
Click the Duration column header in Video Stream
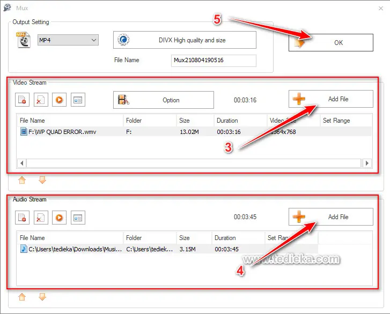click(240, 121)
